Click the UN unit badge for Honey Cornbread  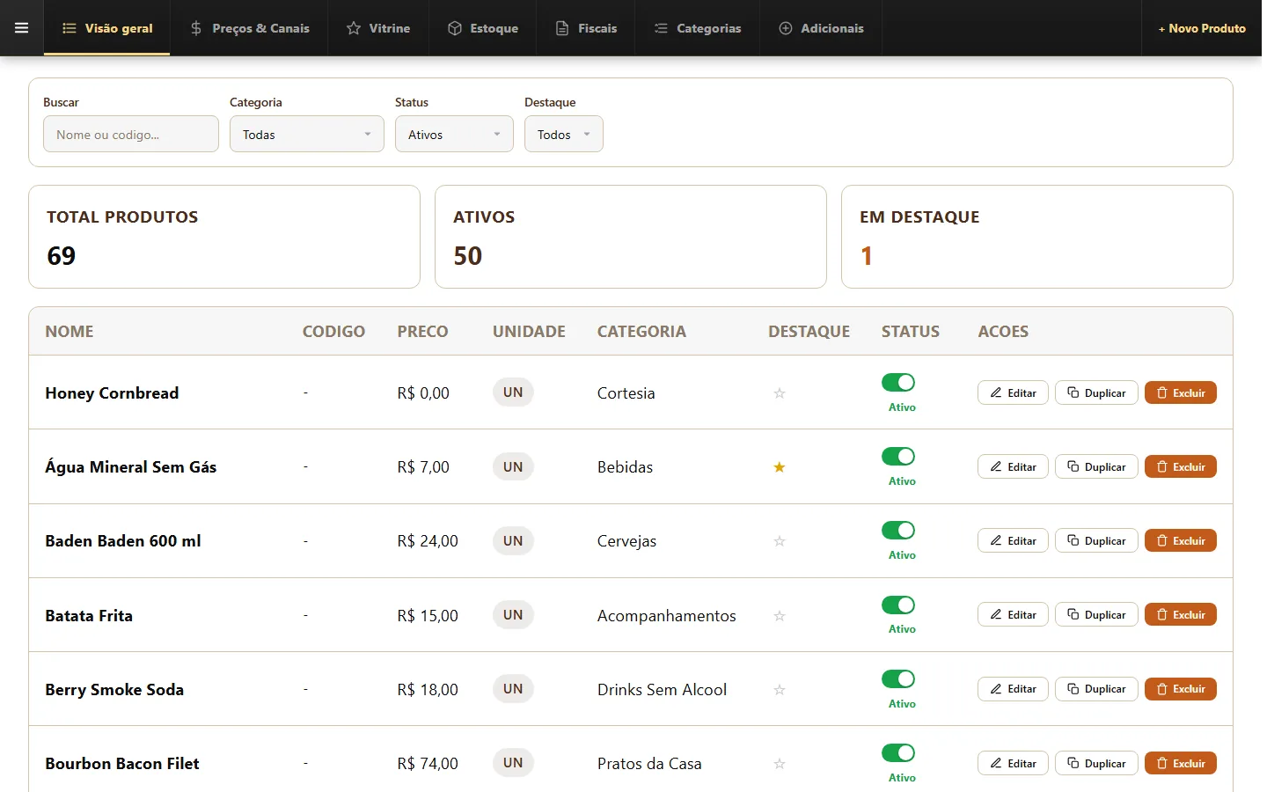point(513,392)
